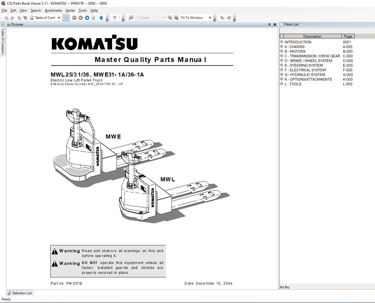
Task: Click the MWL pallet truck illustration
Action: coord(174,186)
